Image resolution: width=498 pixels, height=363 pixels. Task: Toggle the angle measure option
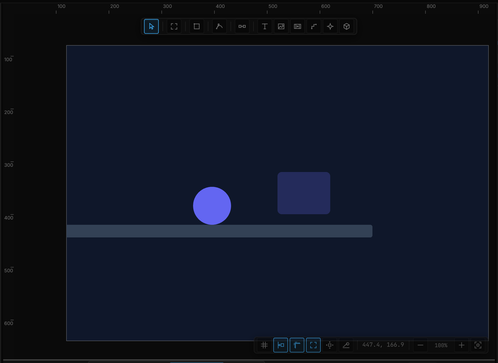pyautogui.click(x=346, y=345)
